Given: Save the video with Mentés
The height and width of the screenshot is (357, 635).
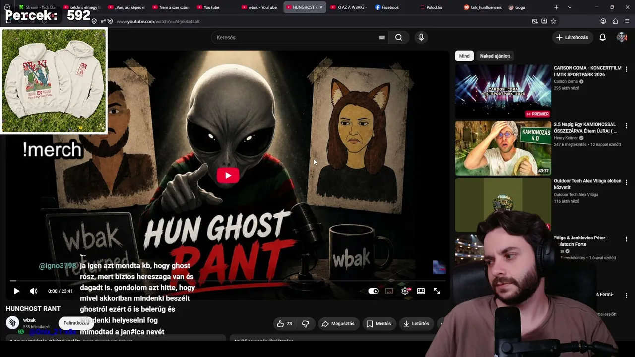Looking at the screenshot, I should [x=379, y=324].
